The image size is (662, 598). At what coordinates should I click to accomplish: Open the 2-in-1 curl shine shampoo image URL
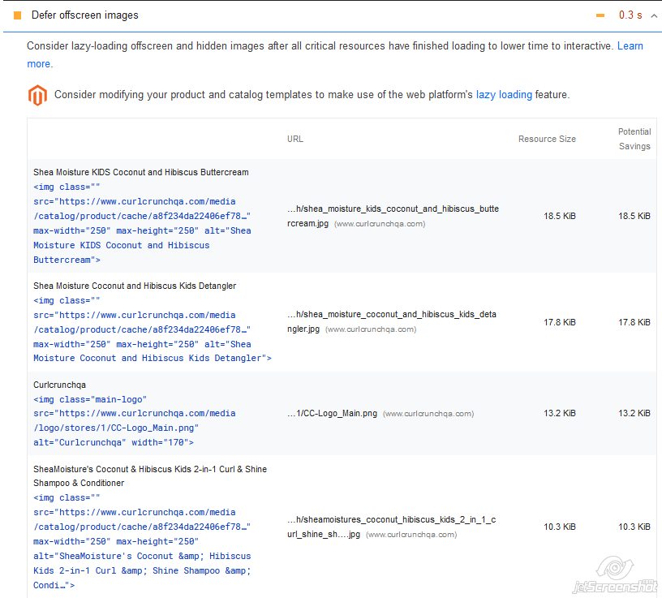pyautogui.click(x=392, y=527)
